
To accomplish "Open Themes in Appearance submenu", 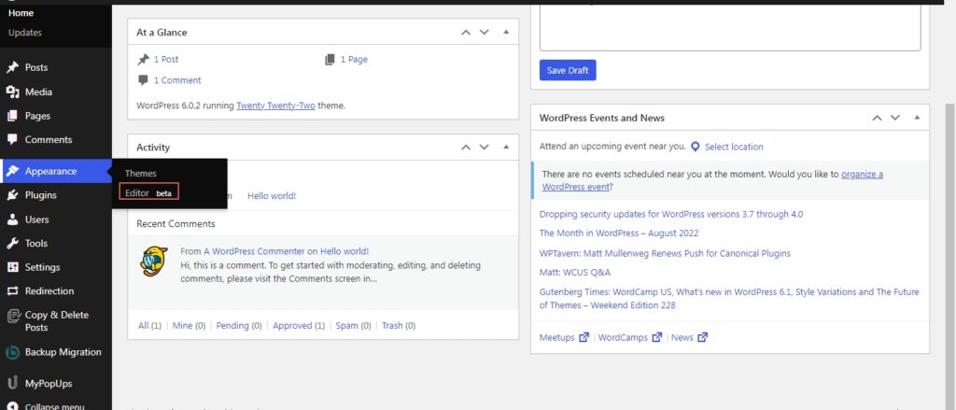I will (x=141, y=174).
